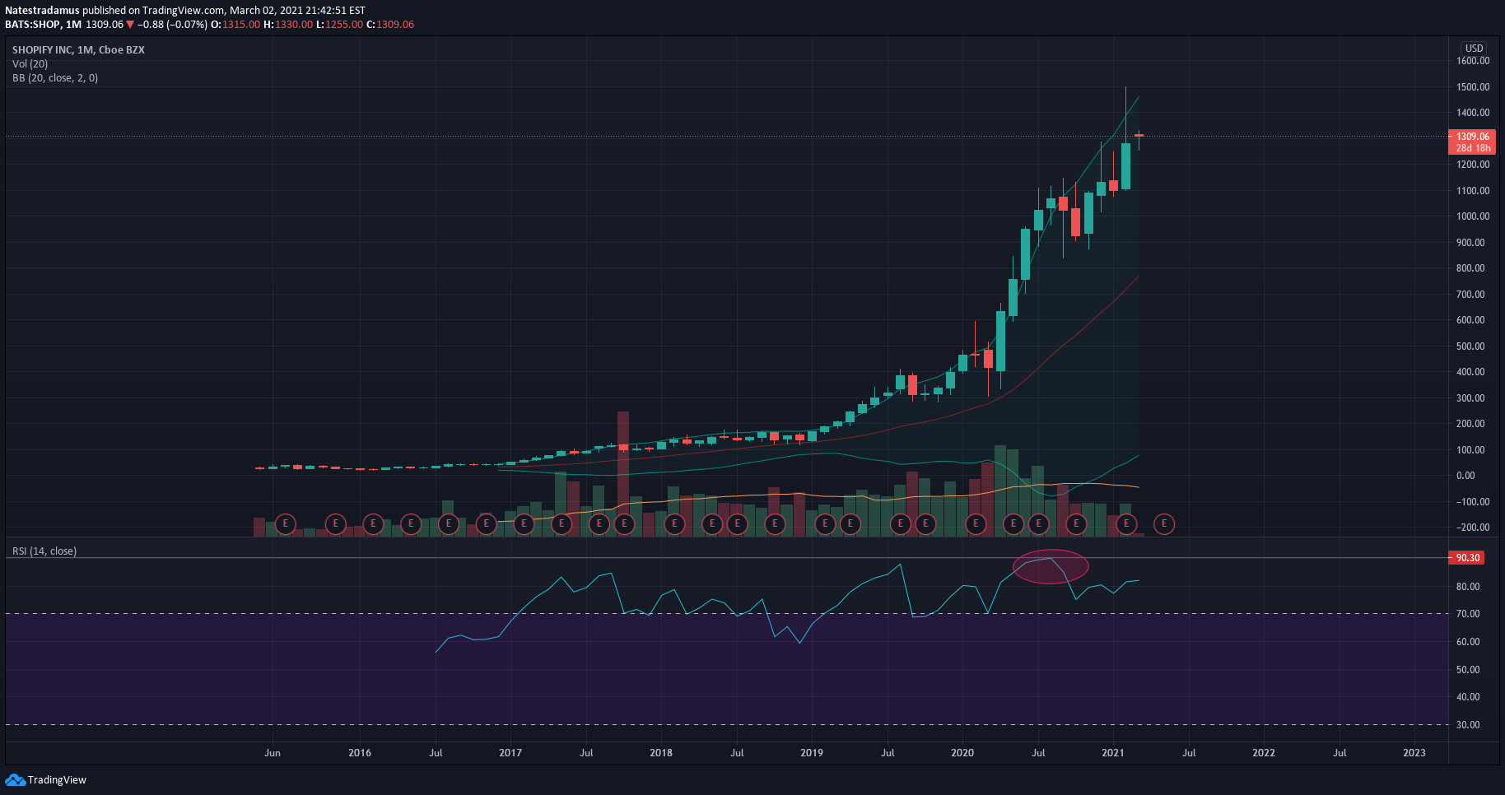This screenshot has width=1505, height=795.
Task: Click the TradingView logo at bottom left
Action: 46,779
